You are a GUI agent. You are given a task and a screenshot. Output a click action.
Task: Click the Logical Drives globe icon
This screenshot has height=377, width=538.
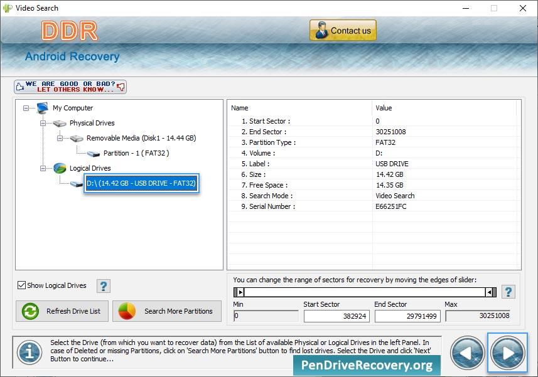(60, 168)
